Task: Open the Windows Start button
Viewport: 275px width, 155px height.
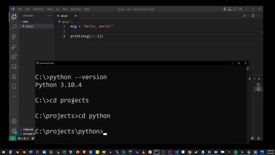Action: [3, 152]
